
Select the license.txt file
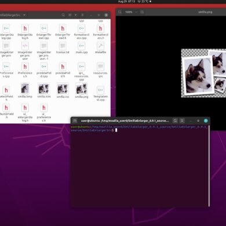tap(63, 48)
